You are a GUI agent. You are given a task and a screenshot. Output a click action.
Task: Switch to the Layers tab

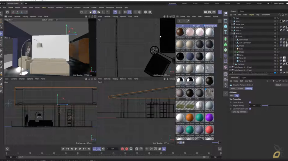coord(244,78)
